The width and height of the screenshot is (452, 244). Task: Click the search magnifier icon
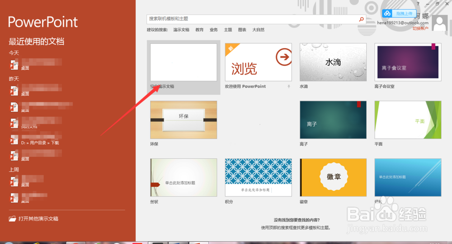coord(361,19)
